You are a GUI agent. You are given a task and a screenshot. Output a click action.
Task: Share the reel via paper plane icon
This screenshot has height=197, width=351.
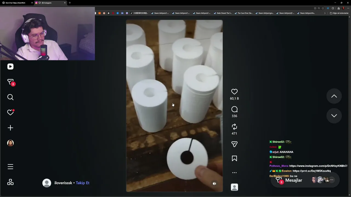[x=234, y=144]
